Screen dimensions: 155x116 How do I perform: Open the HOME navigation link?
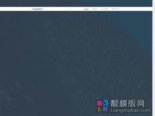(86, 9)
